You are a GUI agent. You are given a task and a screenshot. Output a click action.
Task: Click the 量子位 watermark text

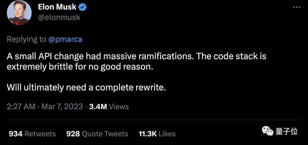pyautogui.click(x=286, y=132)
